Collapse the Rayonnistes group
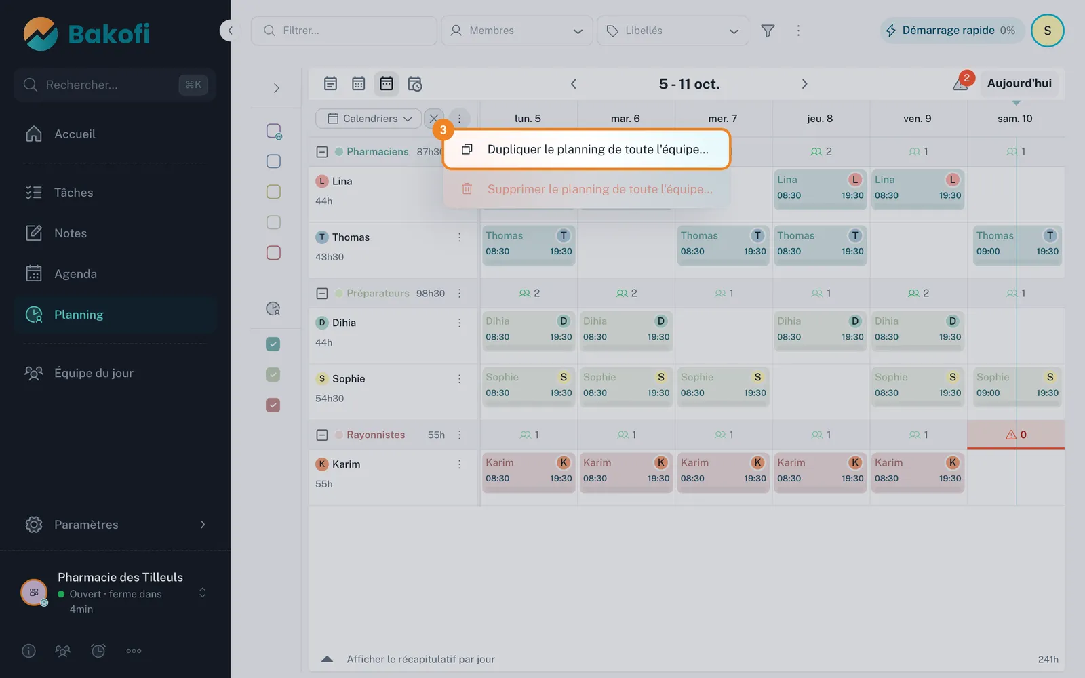 tap(322, 435)
